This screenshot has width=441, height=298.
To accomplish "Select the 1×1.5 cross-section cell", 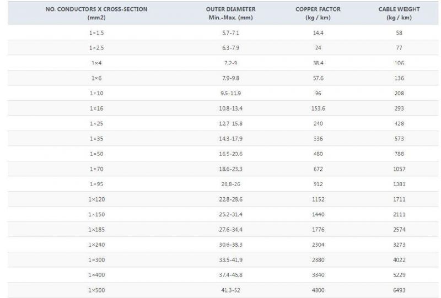I will [96, 33].
